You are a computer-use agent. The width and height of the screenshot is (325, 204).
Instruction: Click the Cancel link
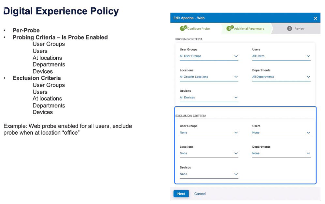click(200, 194)
